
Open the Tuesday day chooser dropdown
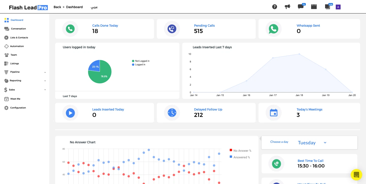point(312,143)
